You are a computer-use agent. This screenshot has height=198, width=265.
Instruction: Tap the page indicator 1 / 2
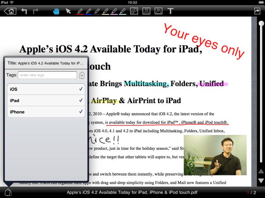pos(251,193)
